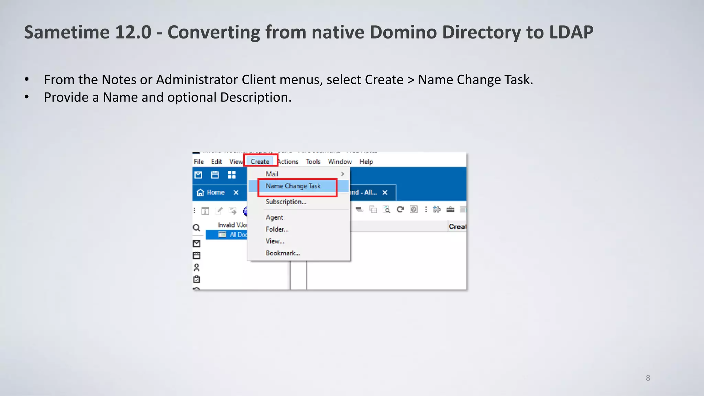Click the refresh toolbar icon

point(400,209)
